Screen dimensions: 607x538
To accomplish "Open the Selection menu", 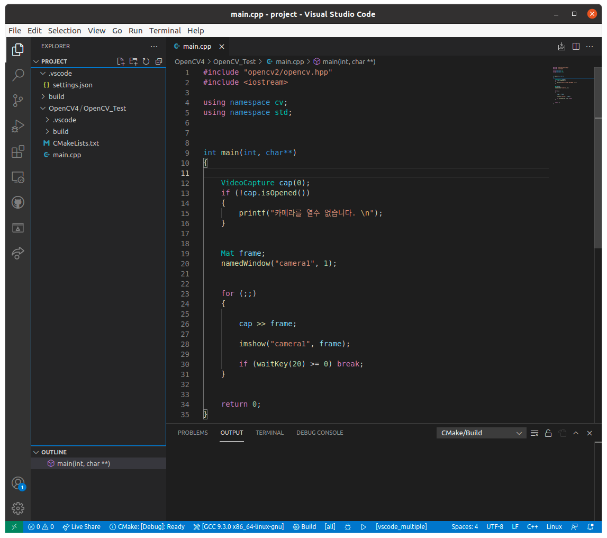I will click(64, 31).
